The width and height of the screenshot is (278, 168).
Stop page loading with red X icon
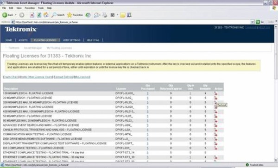(32, 15)
